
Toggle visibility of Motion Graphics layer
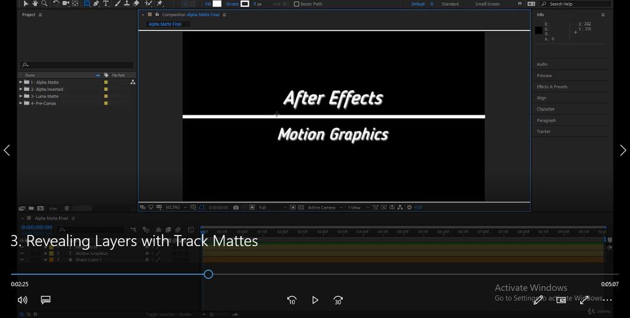[22, 253]
